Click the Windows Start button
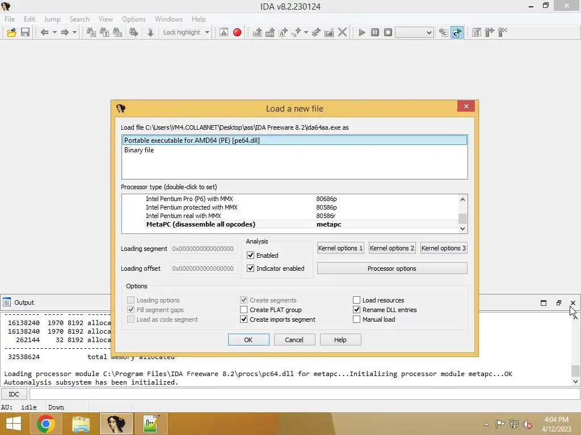Image resolution: width=581 pixels, height=435 pixels. (14, 424)
